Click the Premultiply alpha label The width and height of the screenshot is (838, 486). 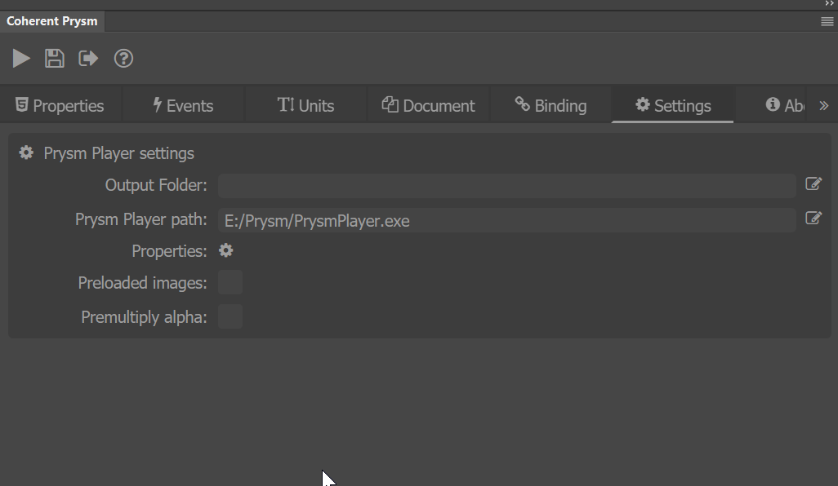tap(144, 317)
